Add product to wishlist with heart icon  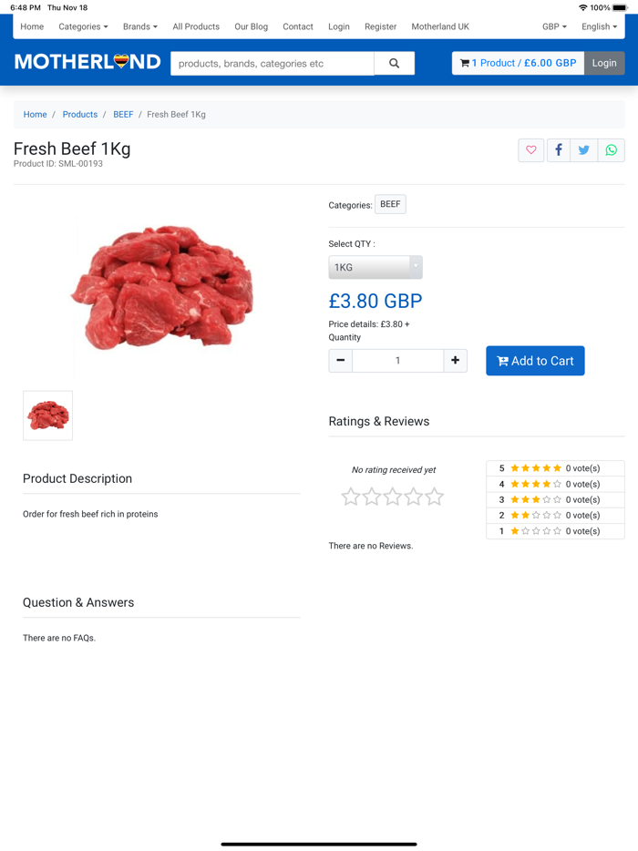(x=531, y=150)
